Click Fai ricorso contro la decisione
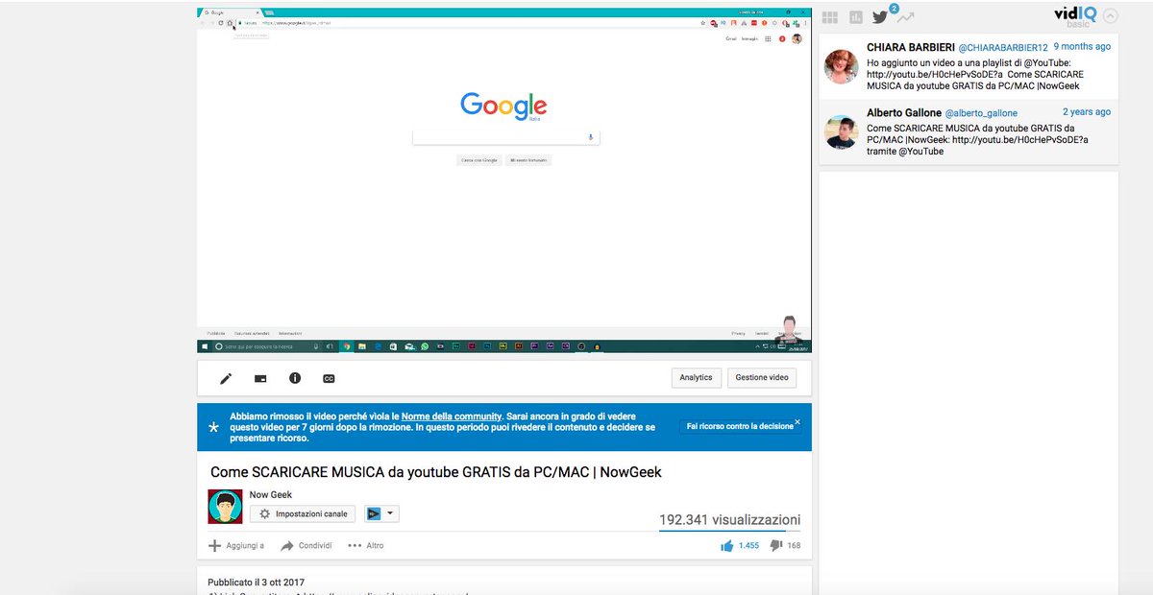Viewport: 1153px width, 595px height. (x=740, y=426)
